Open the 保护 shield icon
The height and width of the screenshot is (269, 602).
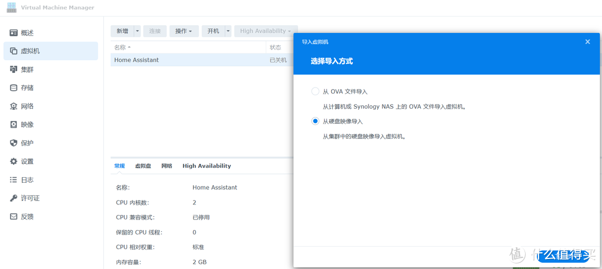14,143
